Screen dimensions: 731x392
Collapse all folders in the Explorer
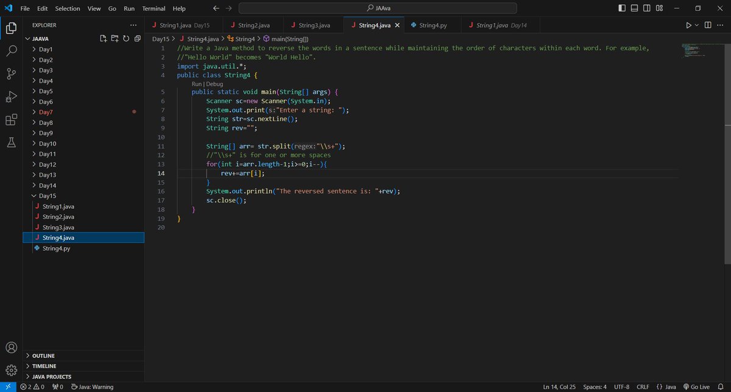(x=137, y=38)
